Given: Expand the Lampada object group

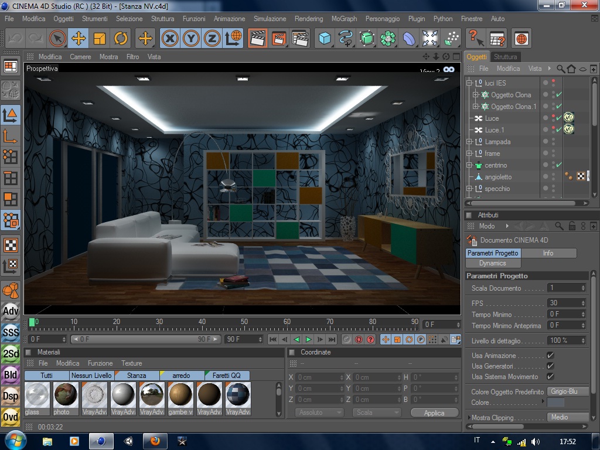Looking at the screenshot, I should pos(469,142).
